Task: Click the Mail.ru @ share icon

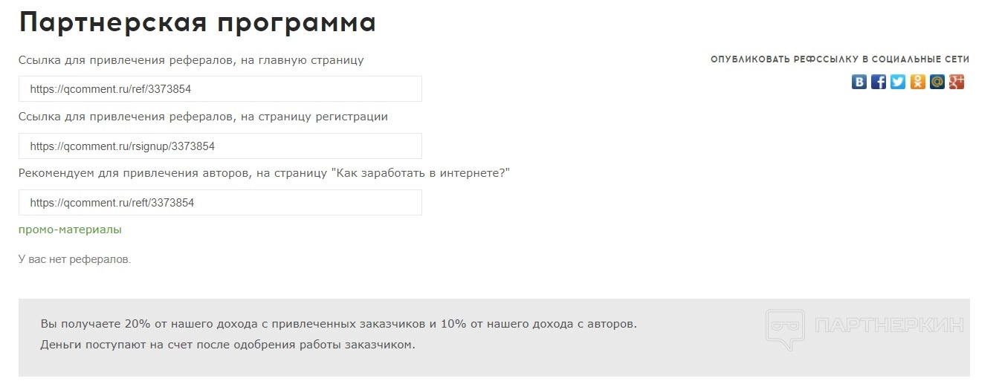Action: pyautogui.click(x=937, y=82)
